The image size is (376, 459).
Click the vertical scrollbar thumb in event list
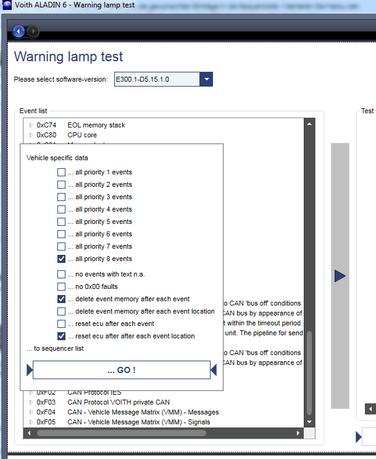coord(309,372)
